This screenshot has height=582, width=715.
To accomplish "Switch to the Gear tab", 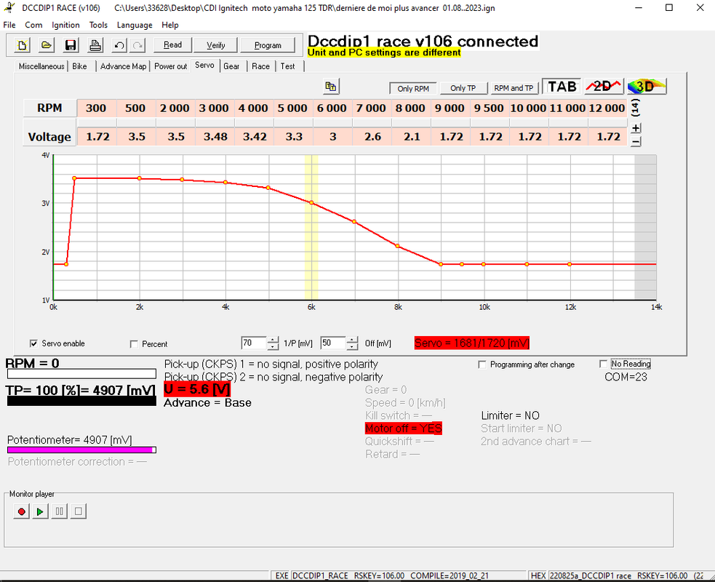I will click(x=231, y=66).
